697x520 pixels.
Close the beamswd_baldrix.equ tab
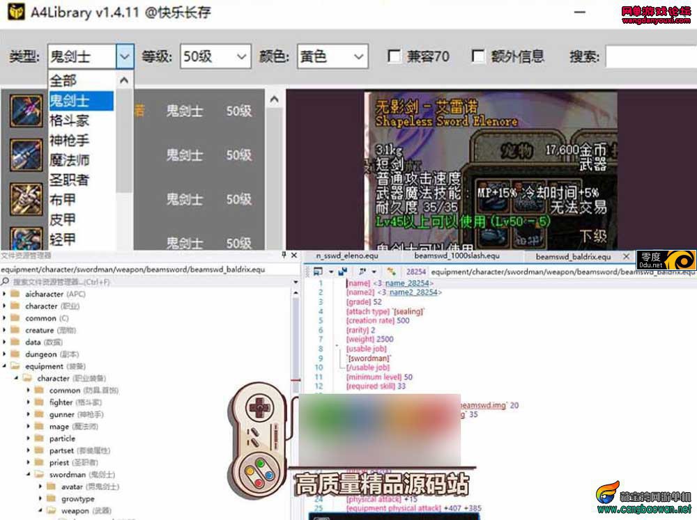(626, 256)
